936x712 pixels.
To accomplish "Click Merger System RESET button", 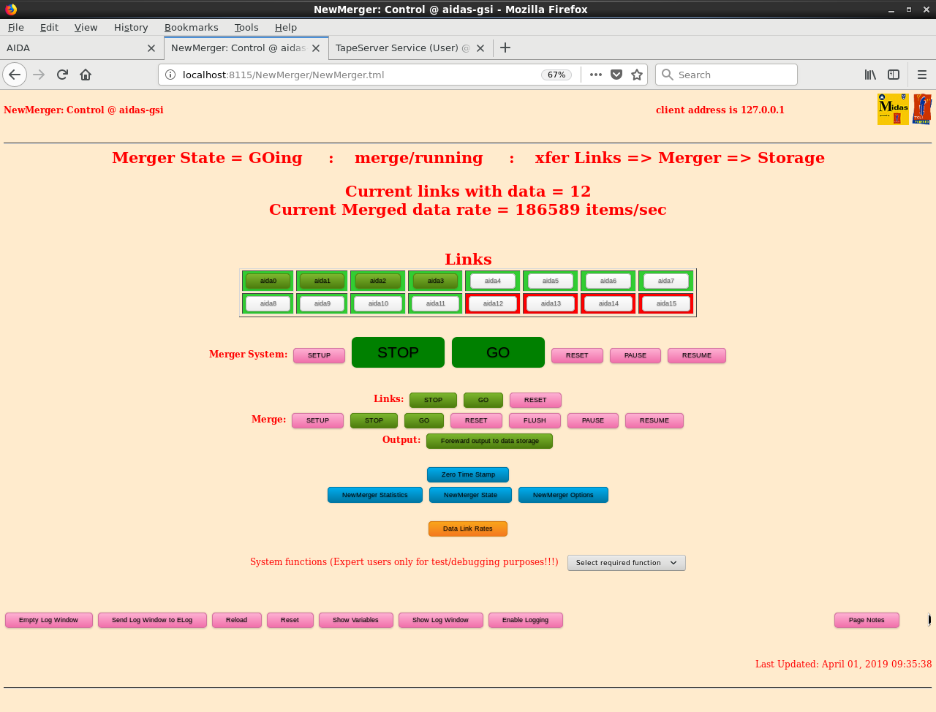I will (x=577, y=355).
